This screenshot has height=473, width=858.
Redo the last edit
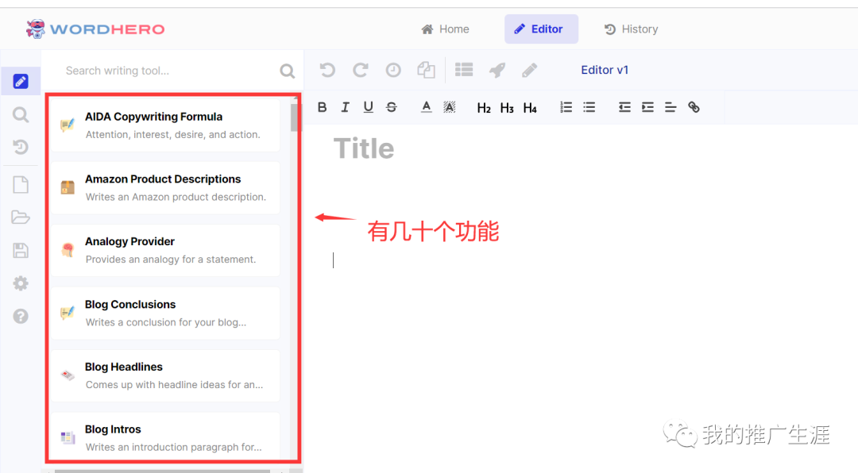360,70
